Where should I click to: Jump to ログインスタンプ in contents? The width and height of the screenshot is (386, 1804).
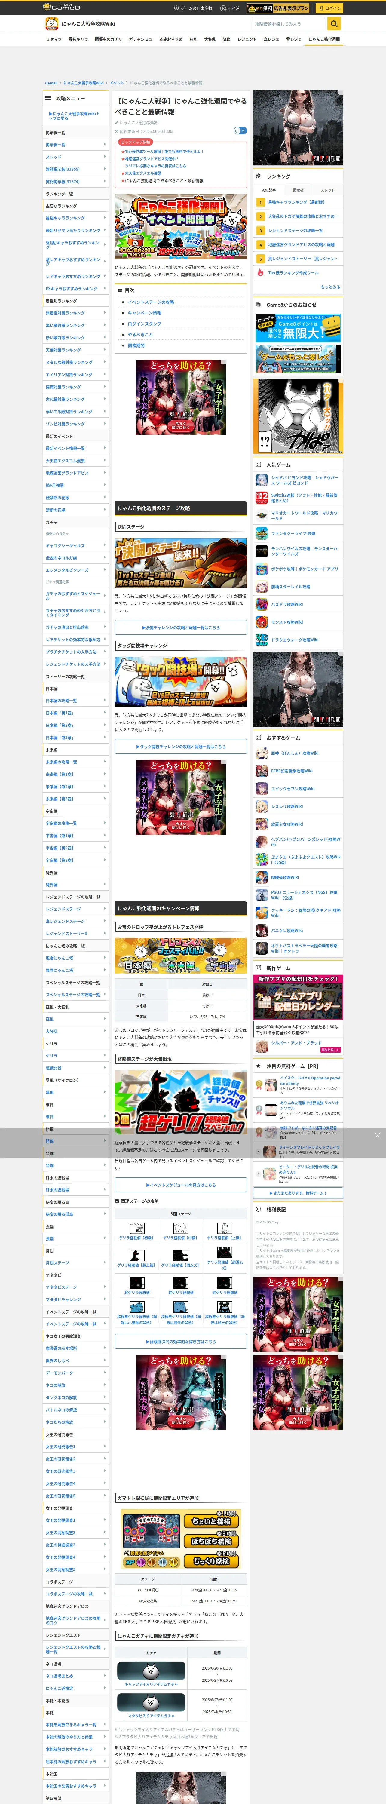(x=144, y=324)
